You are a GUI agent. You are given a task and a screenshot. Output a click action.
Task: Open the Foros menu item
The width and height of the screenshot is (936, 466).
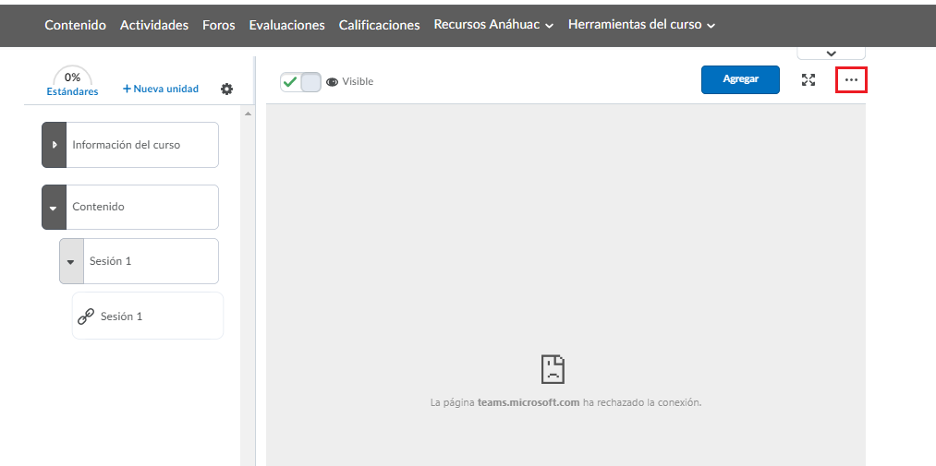pos(218,25)
